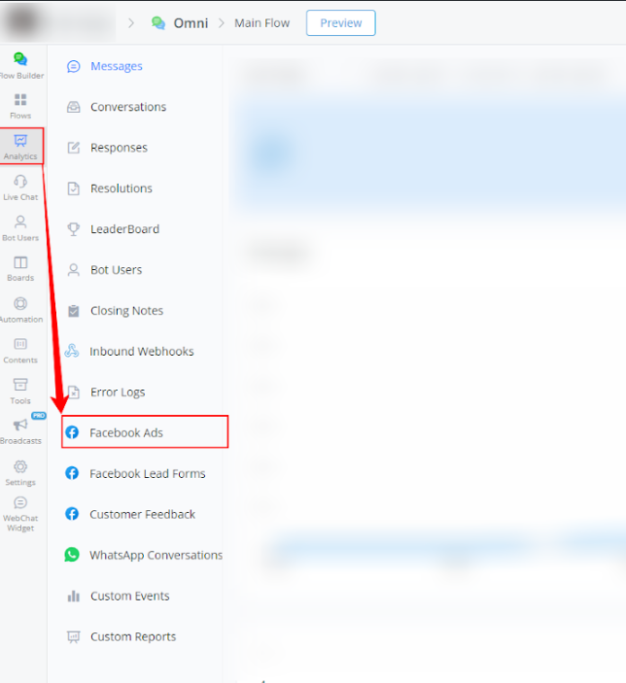This screenshot has height=683, width=626.
Task: Open Broadcasts megaphone icon
Action: (20, 430)
